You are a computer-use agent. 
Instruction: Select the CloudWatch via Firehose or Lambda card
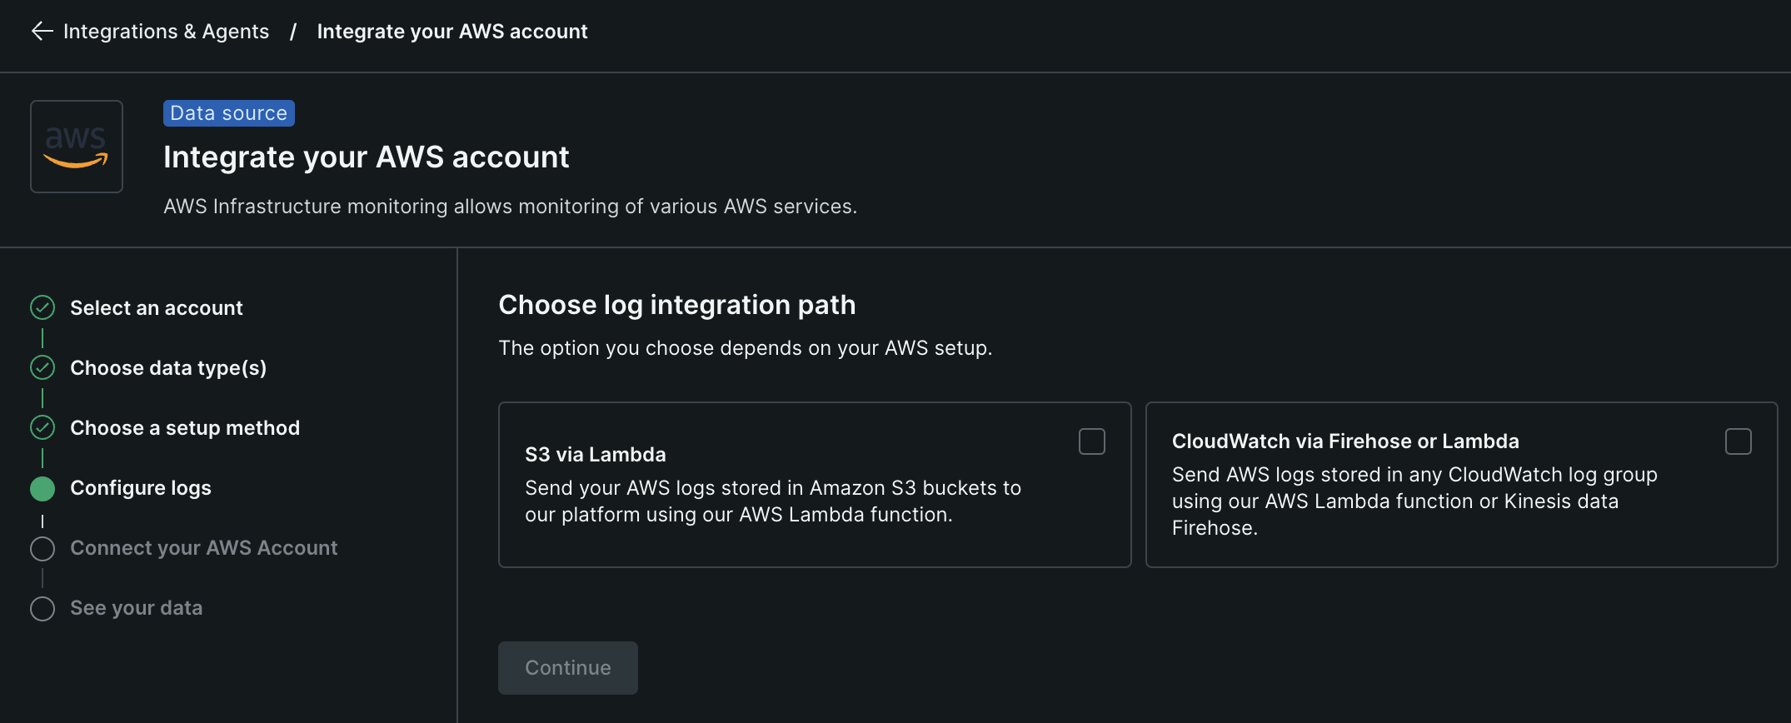coord(1461,485)
